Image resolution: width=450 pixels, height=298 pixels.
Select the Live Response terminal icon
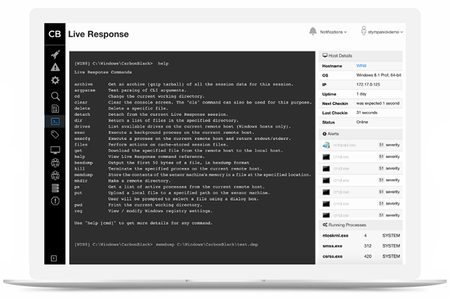click(x=55, y=121)
